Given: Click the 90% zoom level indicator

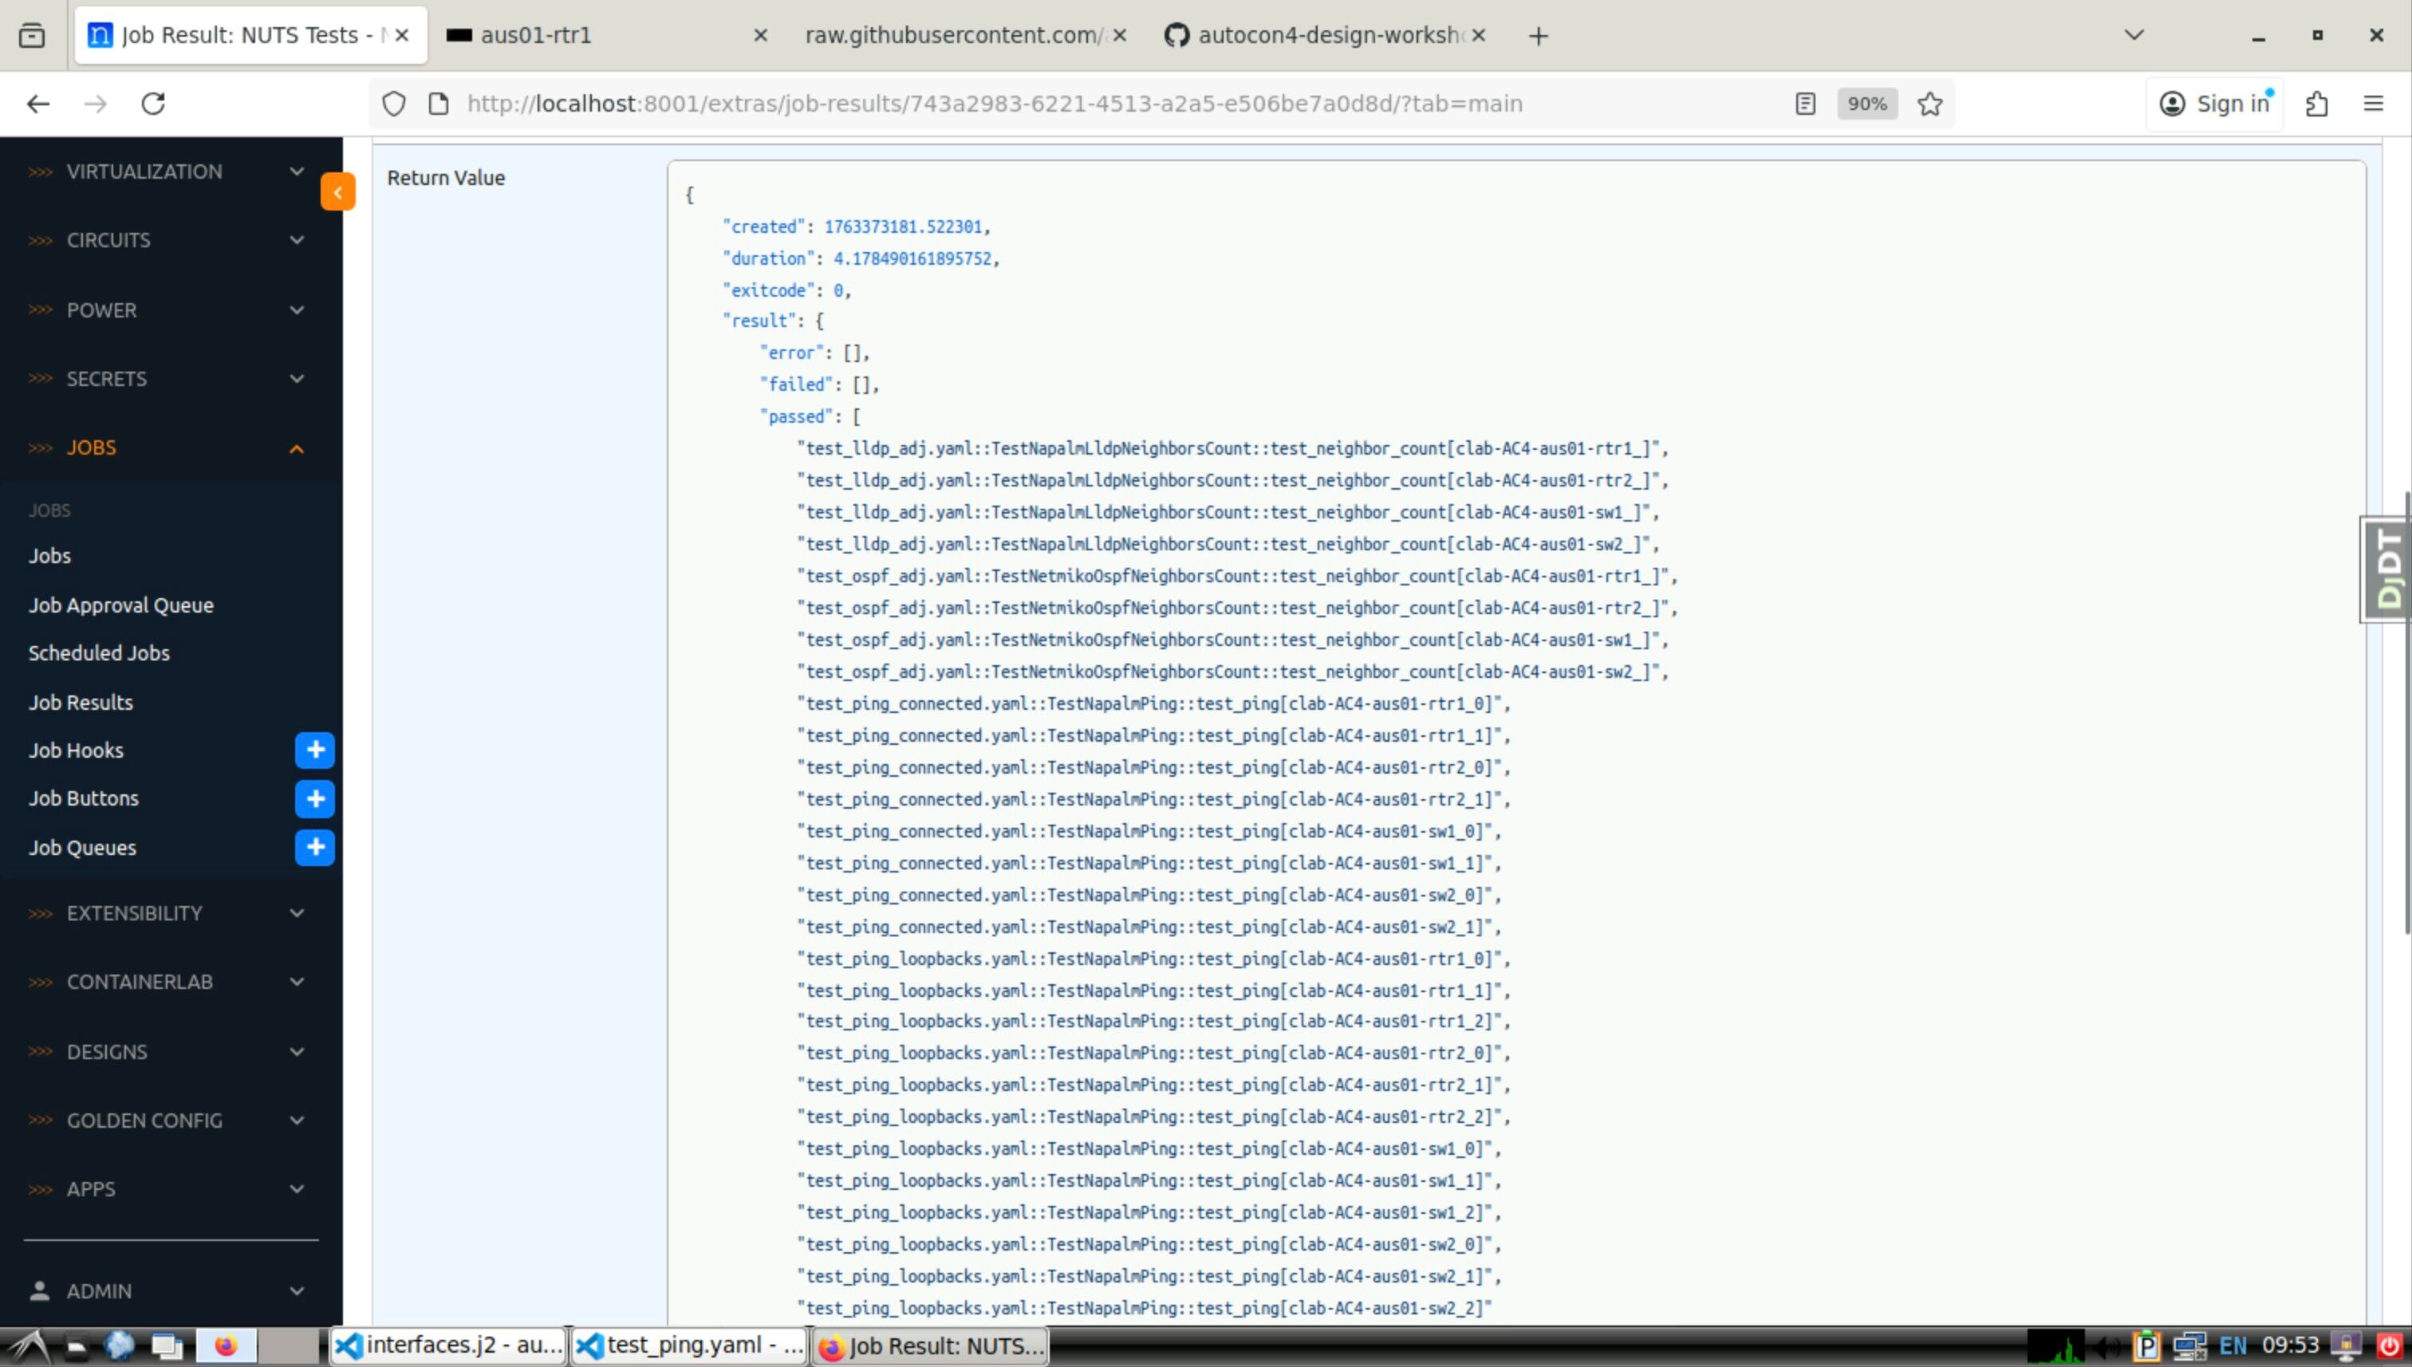Looking at the screenshot, I should point(1866,103).
